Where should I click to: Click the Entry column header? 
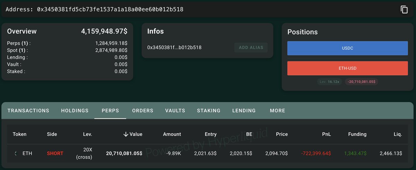[x=210, y=134]
